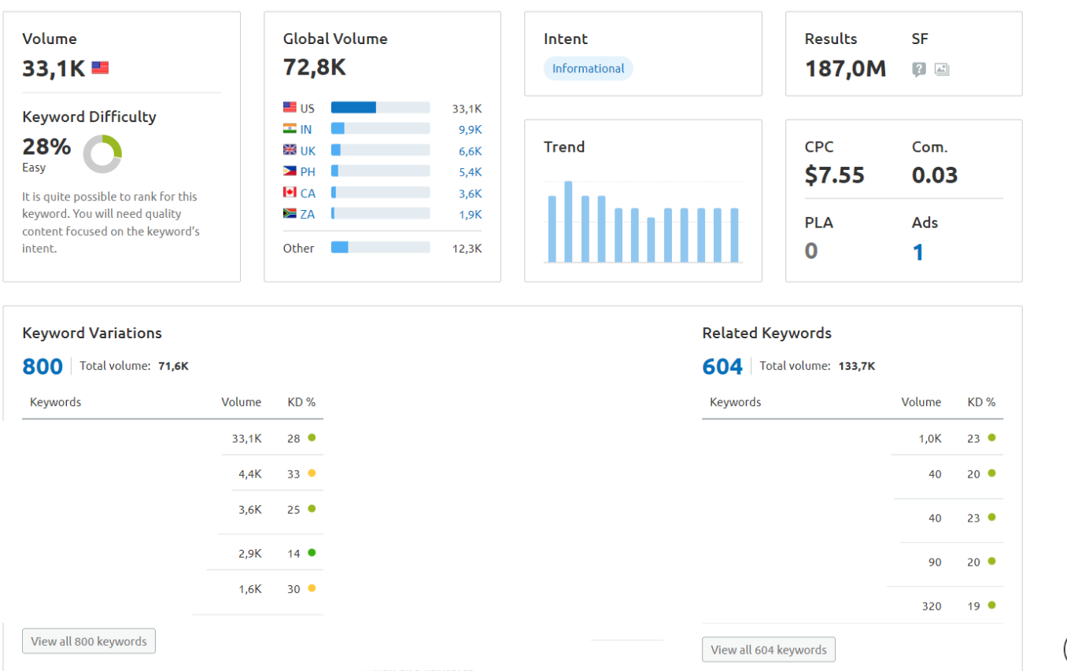
Task: Click the Canada flag in Global Volume list
Action: (x=290, y=193)
